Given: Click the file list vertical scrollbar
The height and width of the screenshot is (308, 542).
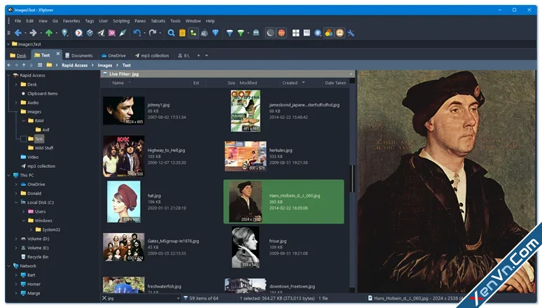Looking at the screenshot, I should point(352,178).
